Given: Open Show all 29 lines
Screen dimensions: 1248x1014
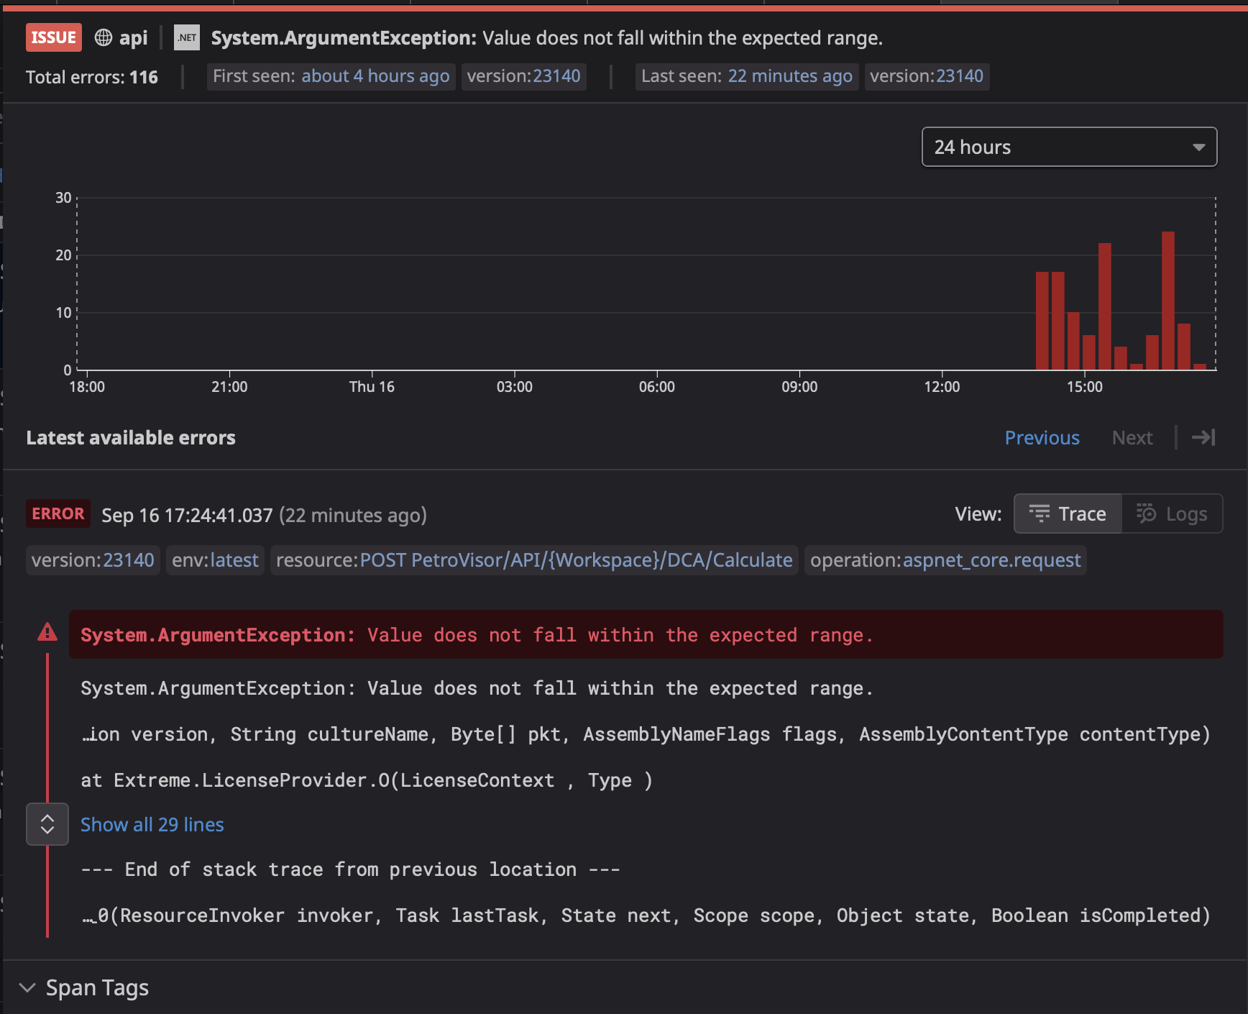Looking at the screenshot, I should tap(152, 824).
